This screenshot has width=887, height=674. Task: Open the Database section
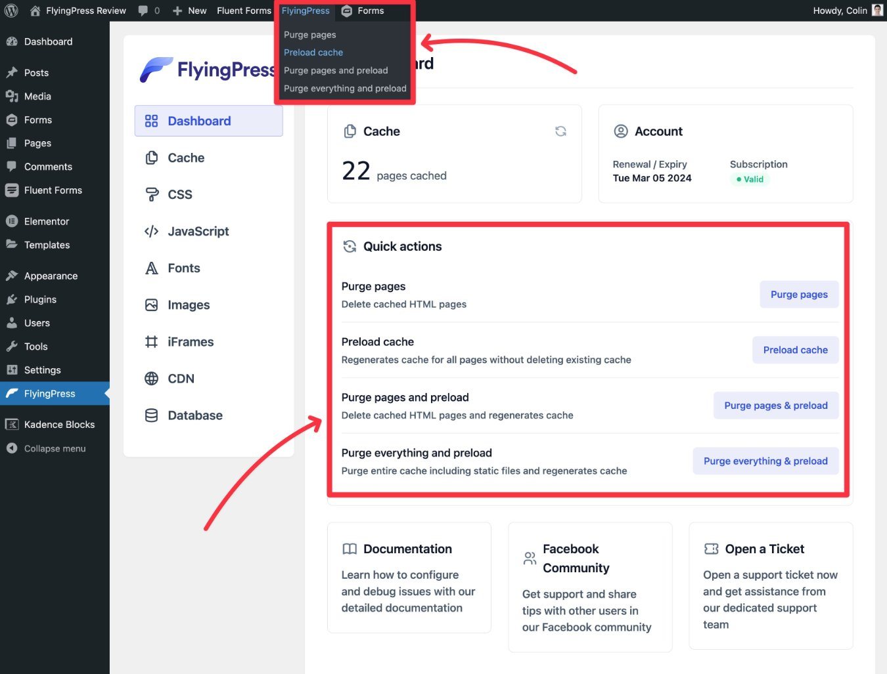194,415
